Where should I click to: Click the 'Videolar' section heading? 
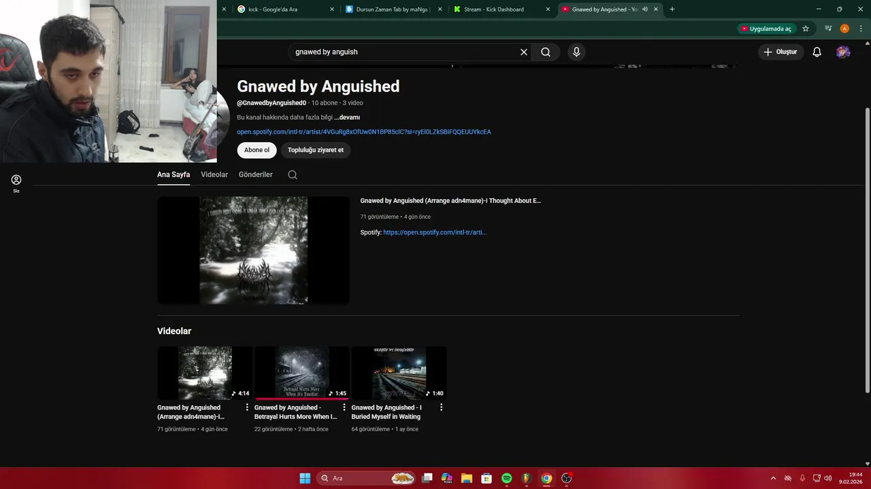[x=174, y=331]
